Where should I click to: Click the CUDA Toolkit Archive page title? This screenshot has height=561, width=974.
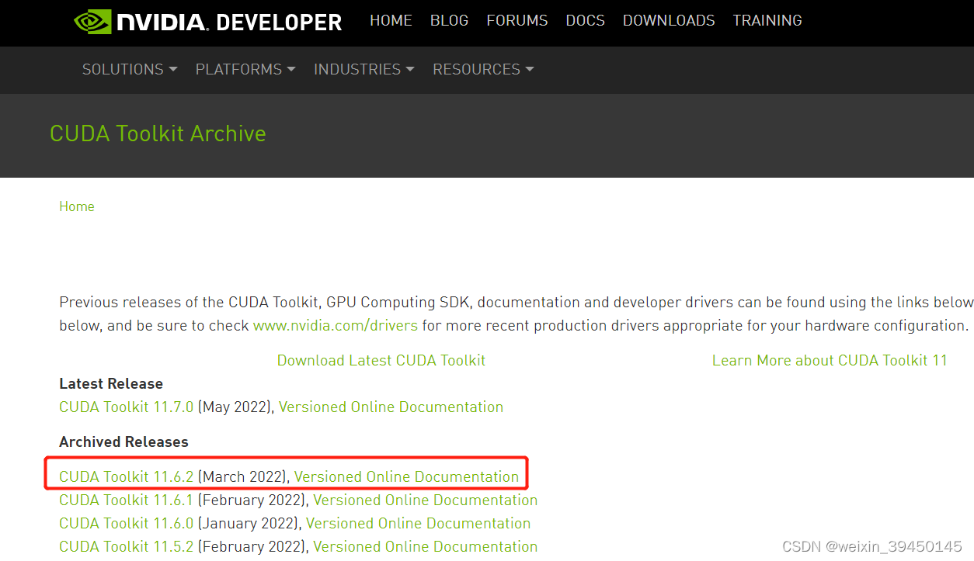coord(158,133)
